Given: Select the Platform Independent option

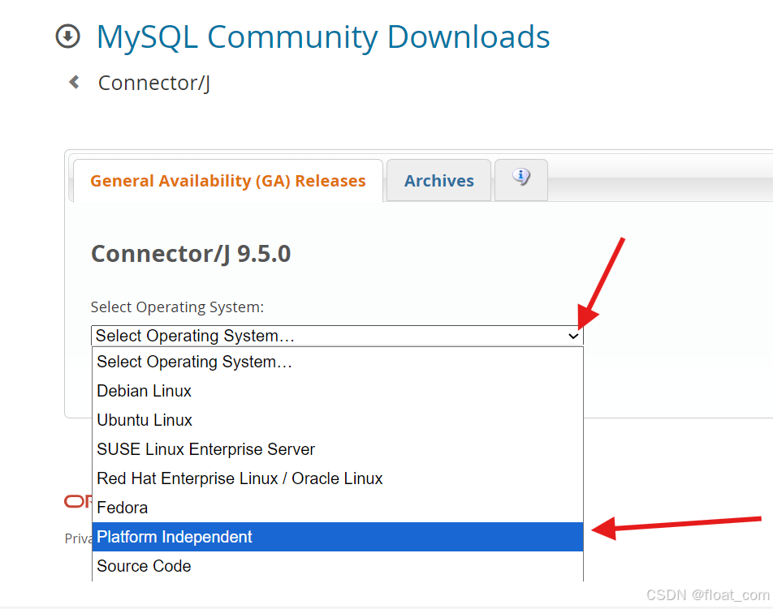Looking at the screenshot, I should pyautogui.click(x=338, y=537).
